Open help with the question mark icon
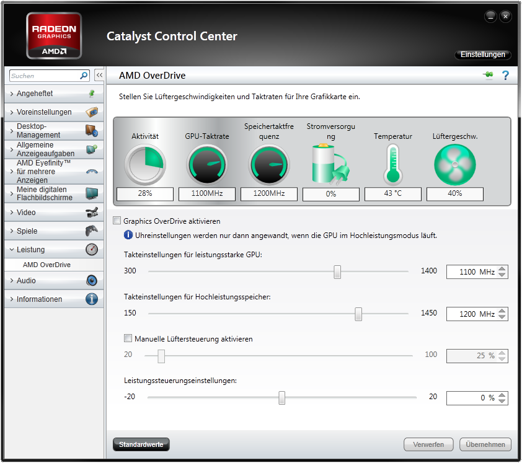Screen dimensions: 522x463 point(505,75)
